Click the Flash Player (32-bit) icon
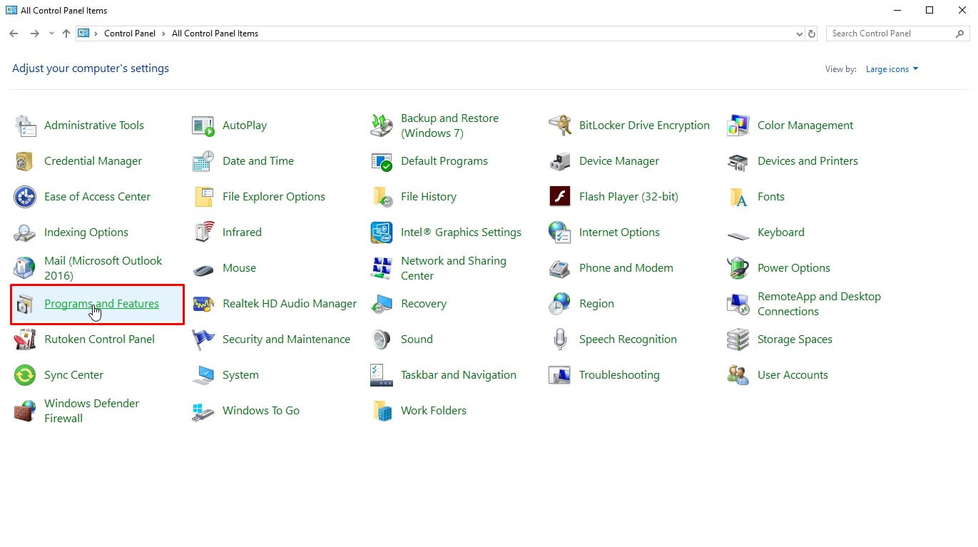This screenshot has width=978, height=547. tap(560, 197)
